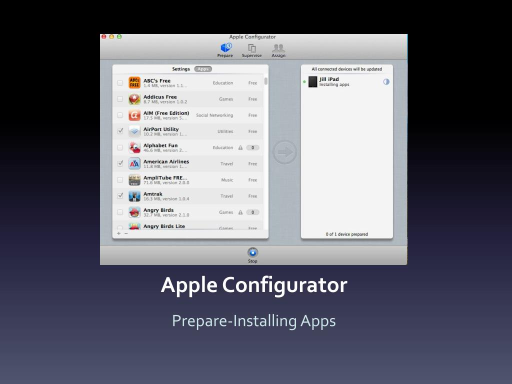Screen dimensions: 512x384
Task: Select the Jill iPad device icon
Action: pos(313,81)
